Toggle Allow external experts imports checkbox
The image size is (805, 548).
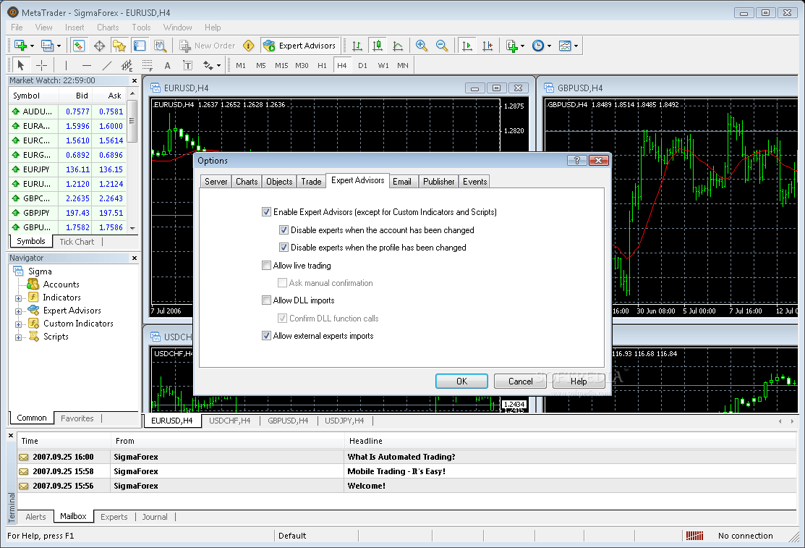click(266, 336)
